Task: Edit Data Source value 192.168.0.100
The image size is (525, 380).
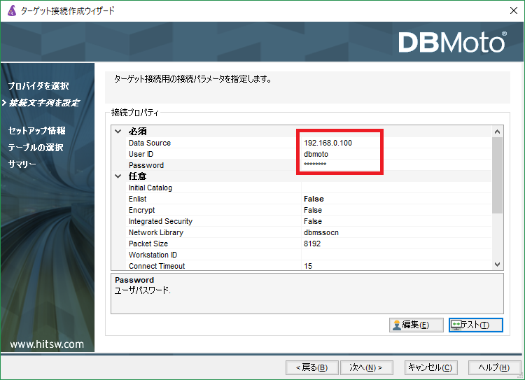Action: tap(396, 143)
